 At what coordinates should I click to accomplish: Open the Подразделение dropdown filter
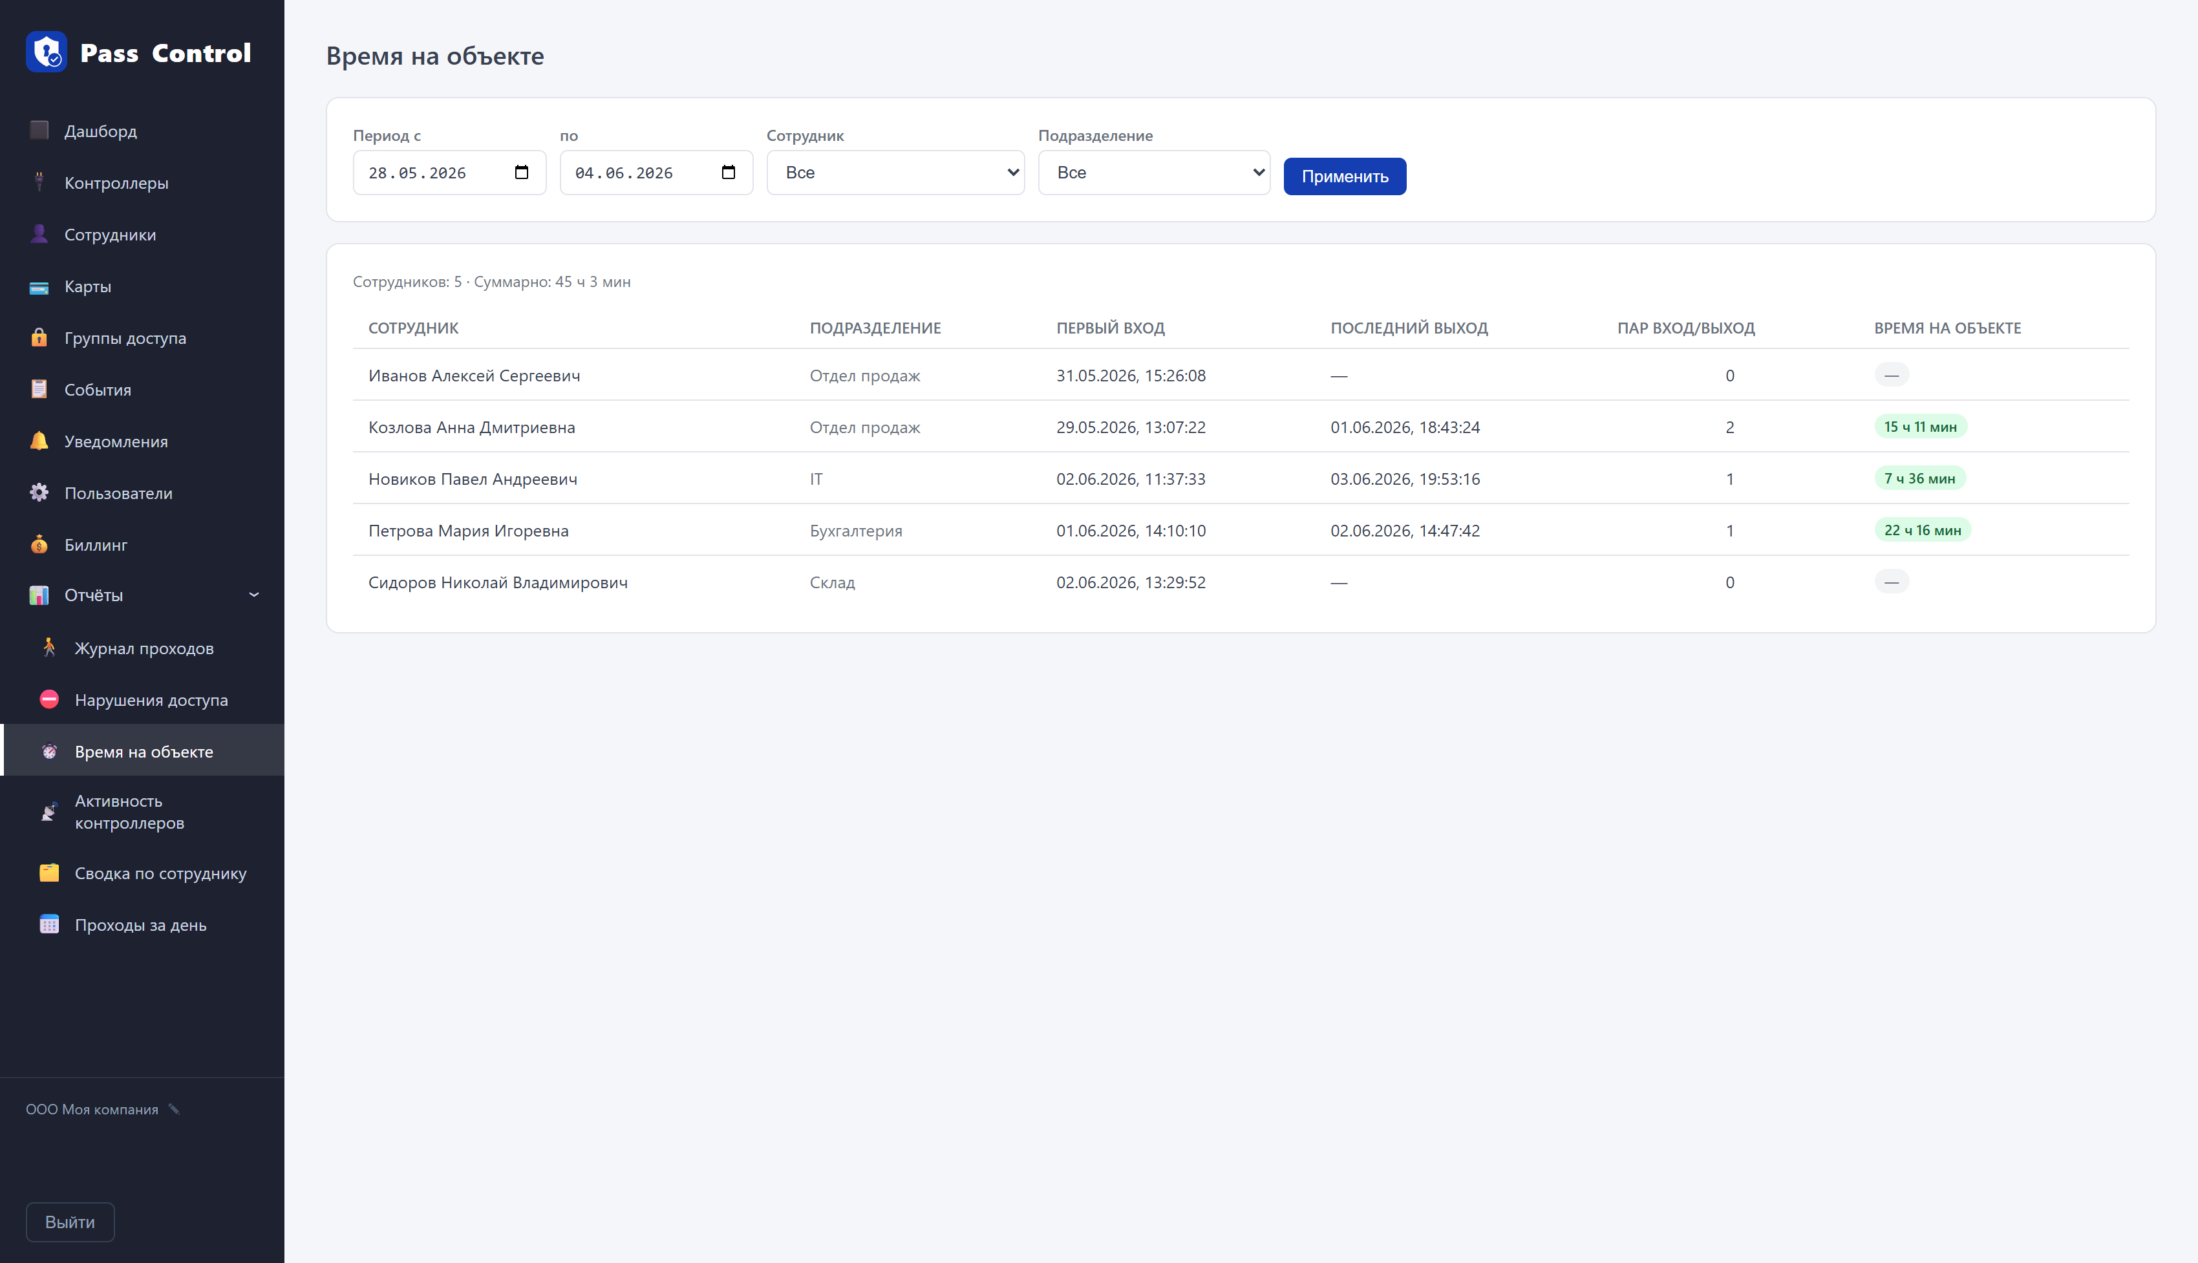tap(1155, 173)
